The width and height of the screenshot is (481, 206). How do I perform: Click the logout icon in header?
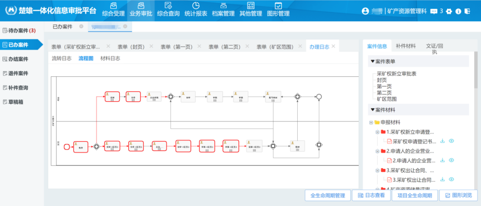tap(467, 12)
